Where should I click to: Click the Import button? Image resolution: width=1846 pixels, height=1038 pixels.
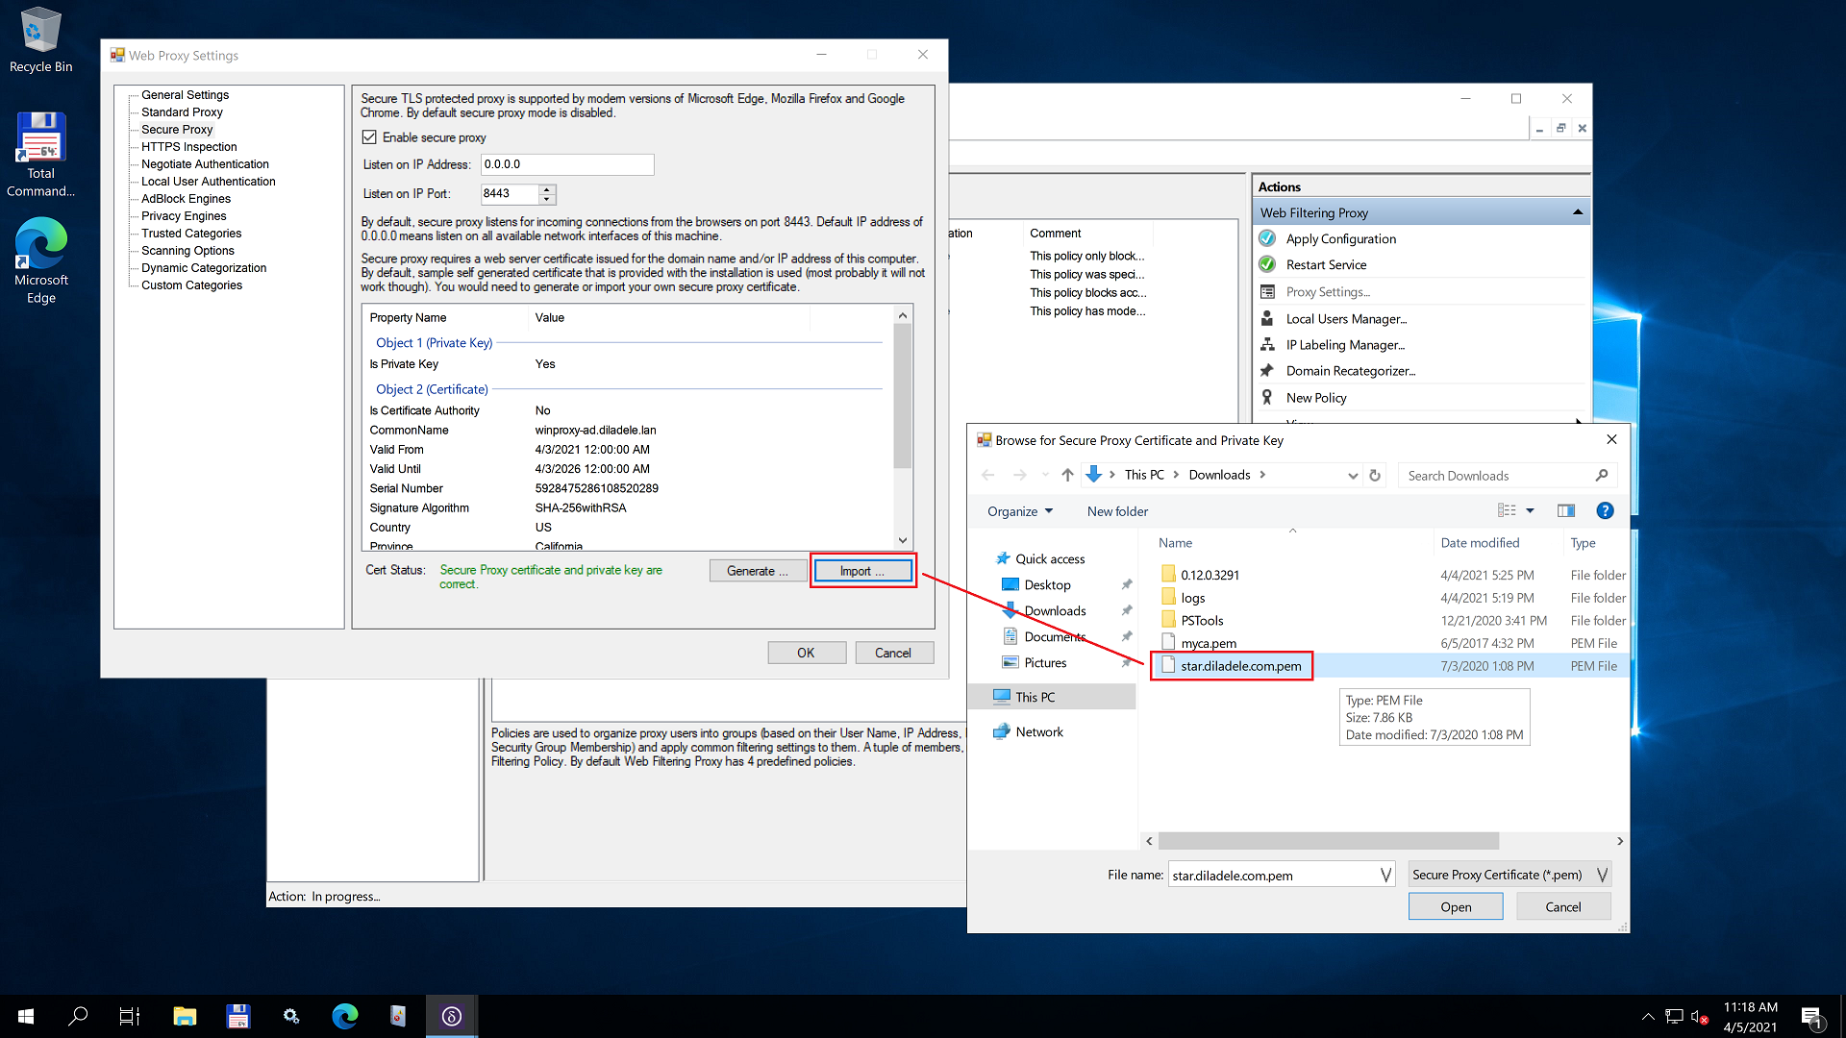tap(862, 571)
